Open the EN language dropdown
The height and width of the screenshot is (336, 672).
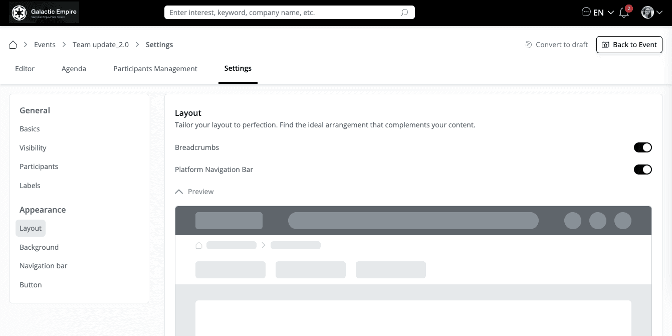(x=603, y=13)
